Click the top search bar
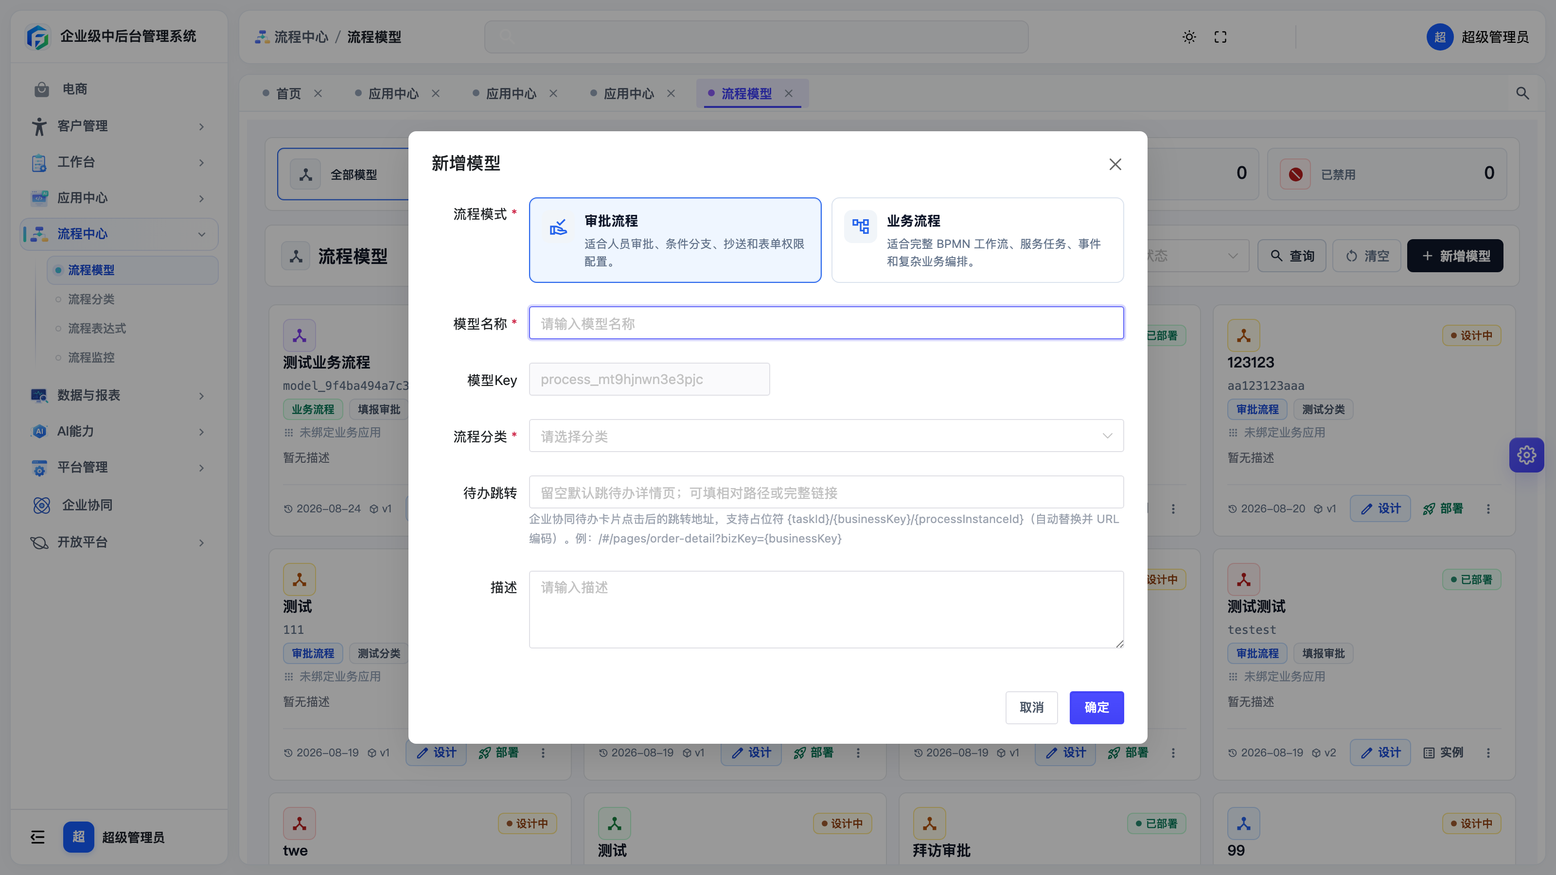This screenshot has height=875, width=1556. click(x=756, y=37)
